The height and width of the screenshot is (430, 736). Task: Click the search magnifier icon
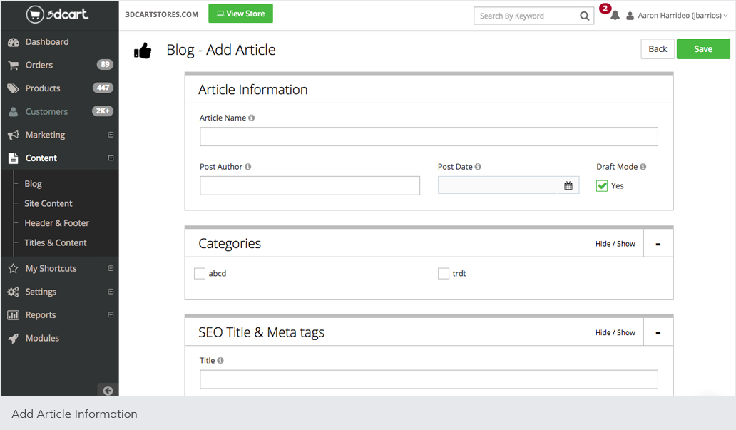585,16
